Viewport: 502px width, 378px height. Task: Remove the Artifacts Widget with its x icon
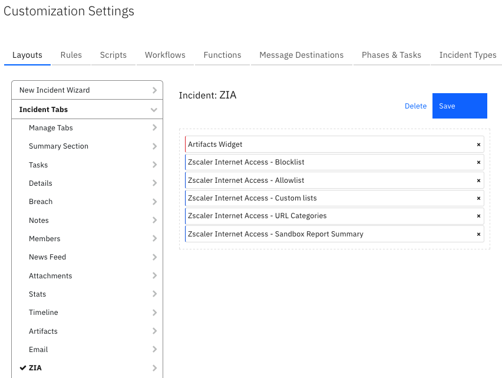[x=478, y=144]
